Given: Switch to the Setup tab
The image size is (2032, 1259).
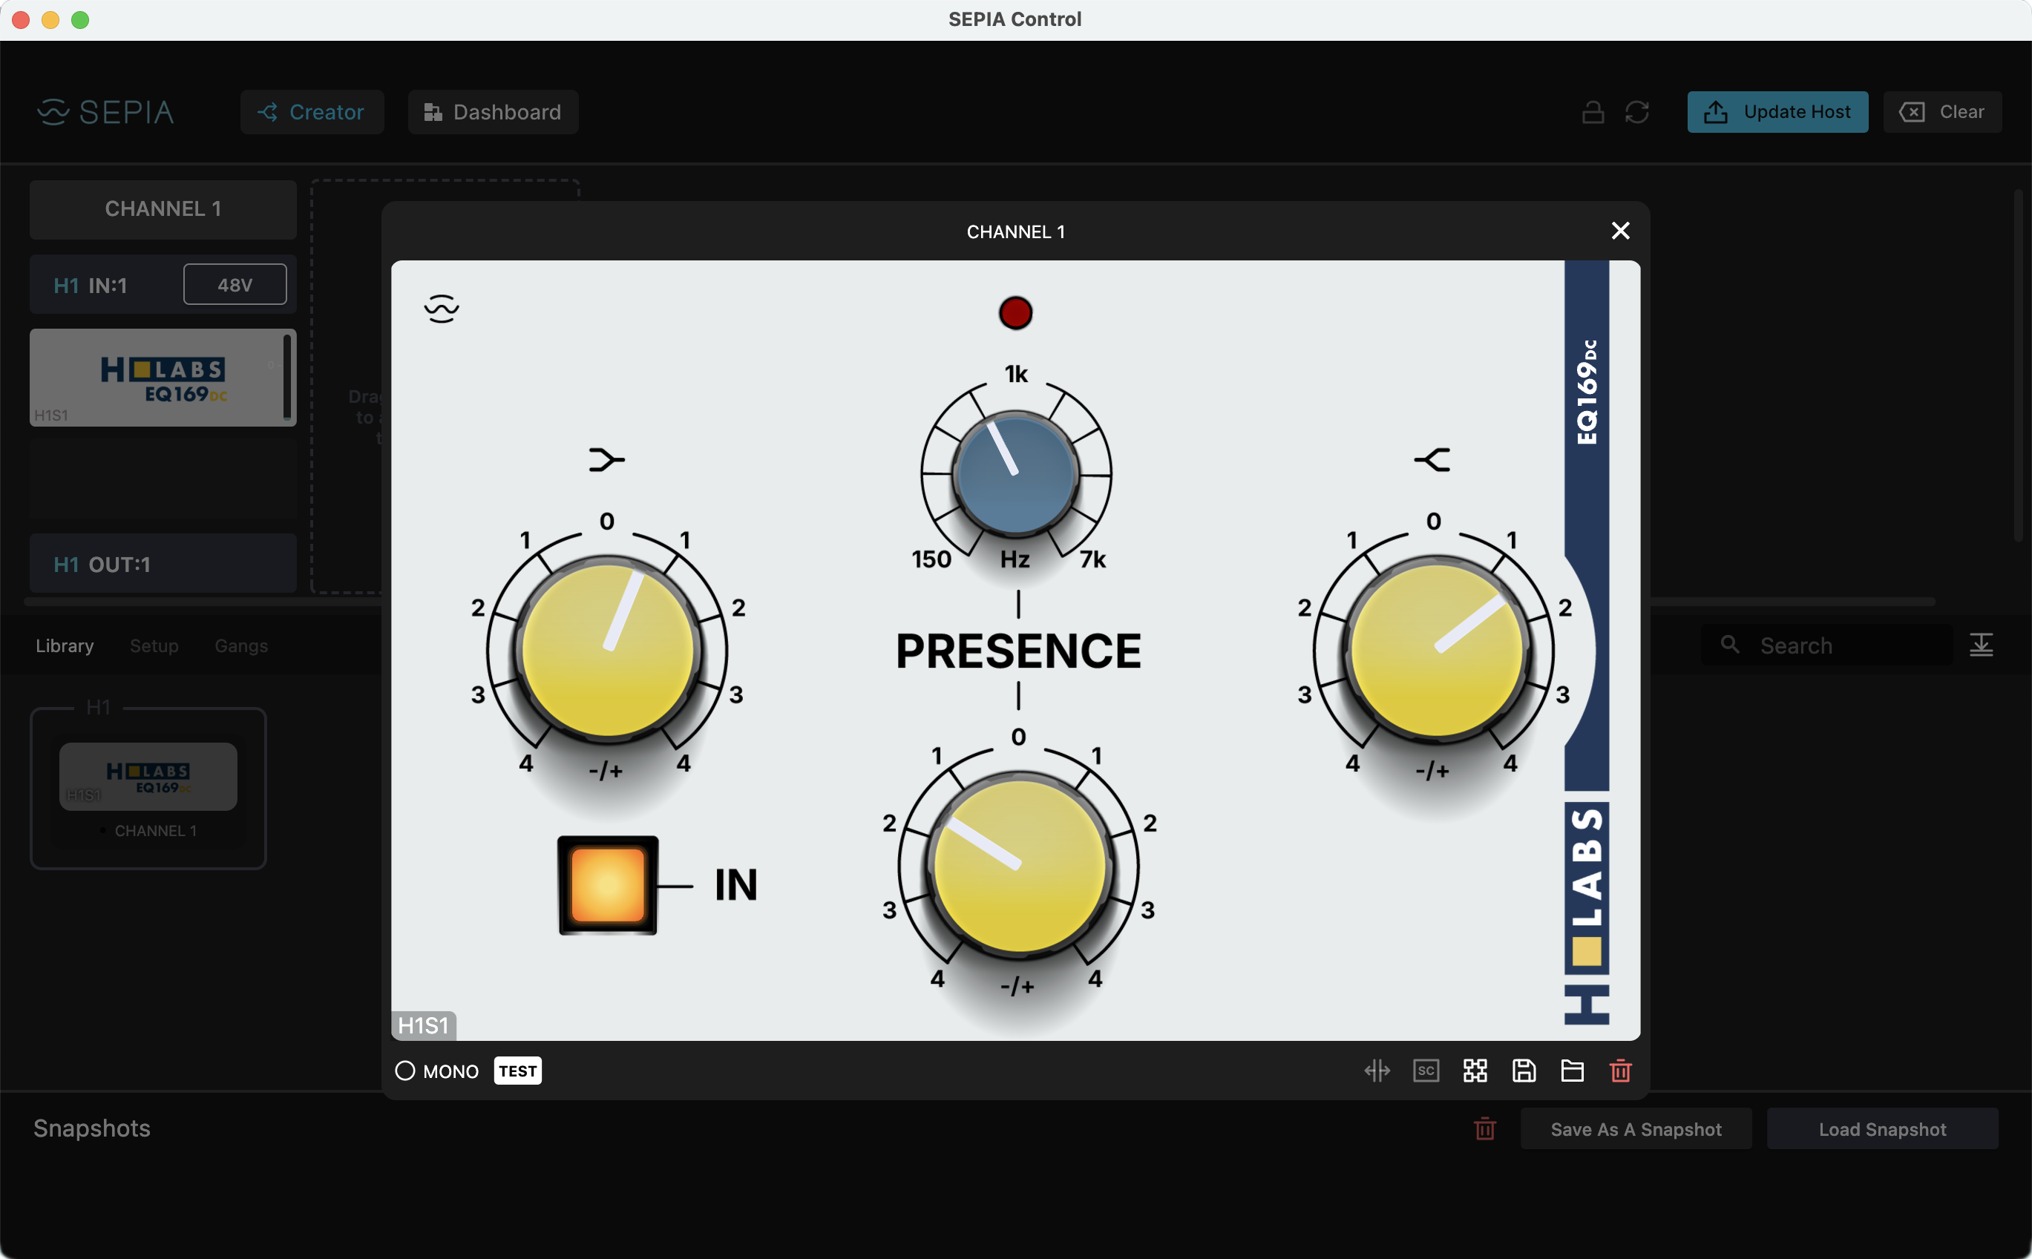Looking at the screenshot, I should (154, 646).
